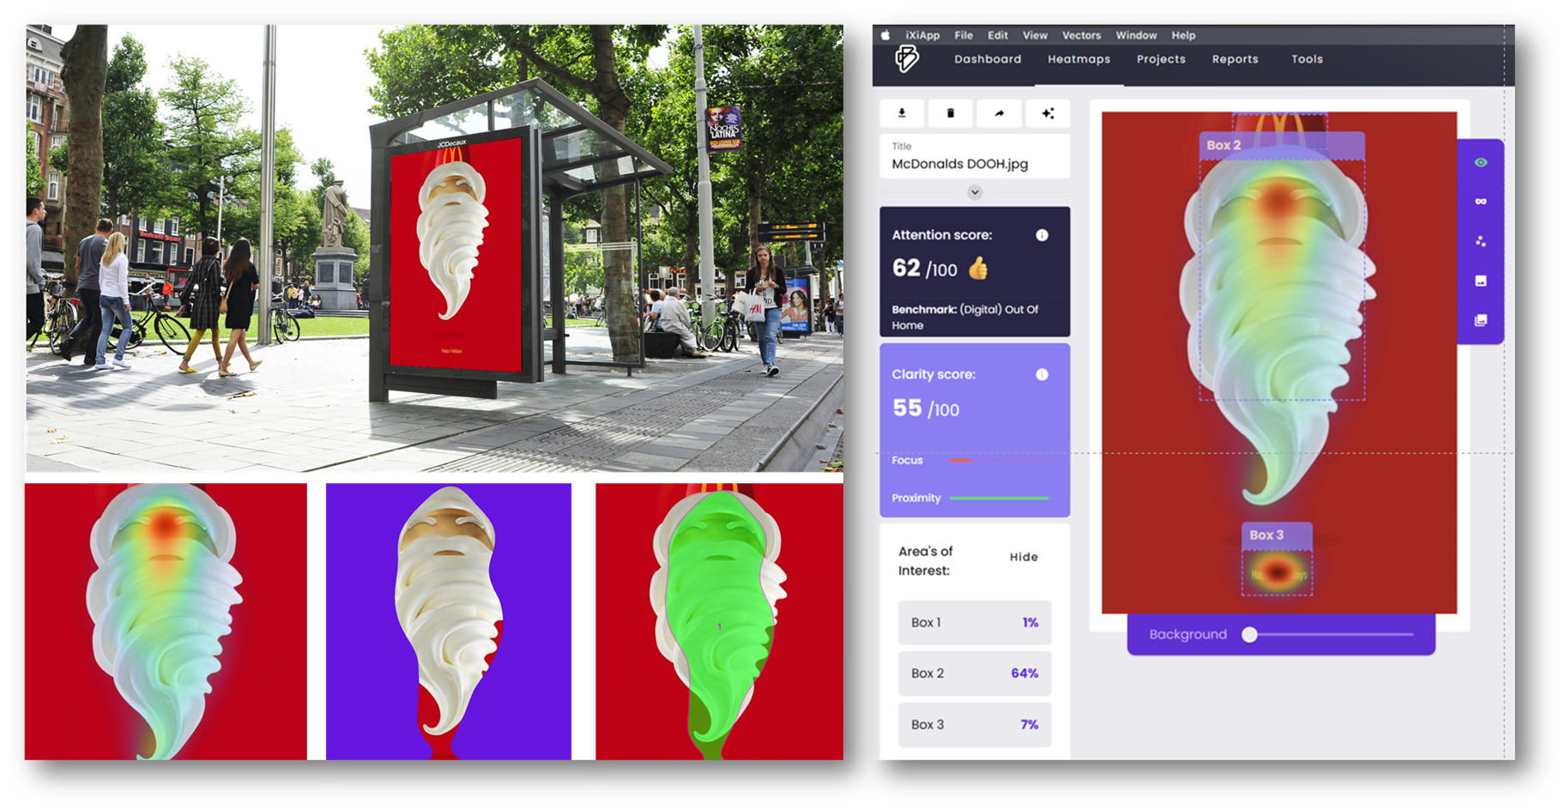Click the single image icon in sidebar
Screen dimensions: 1565x810
(x=1481, y=281)
